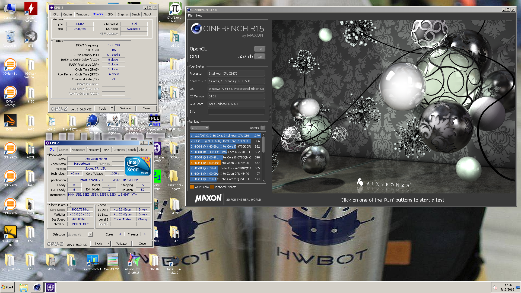Open the Tools dropdown arrow in bottom CPU-Z
Screen dimensions: 521x293
tap(108, 244)
